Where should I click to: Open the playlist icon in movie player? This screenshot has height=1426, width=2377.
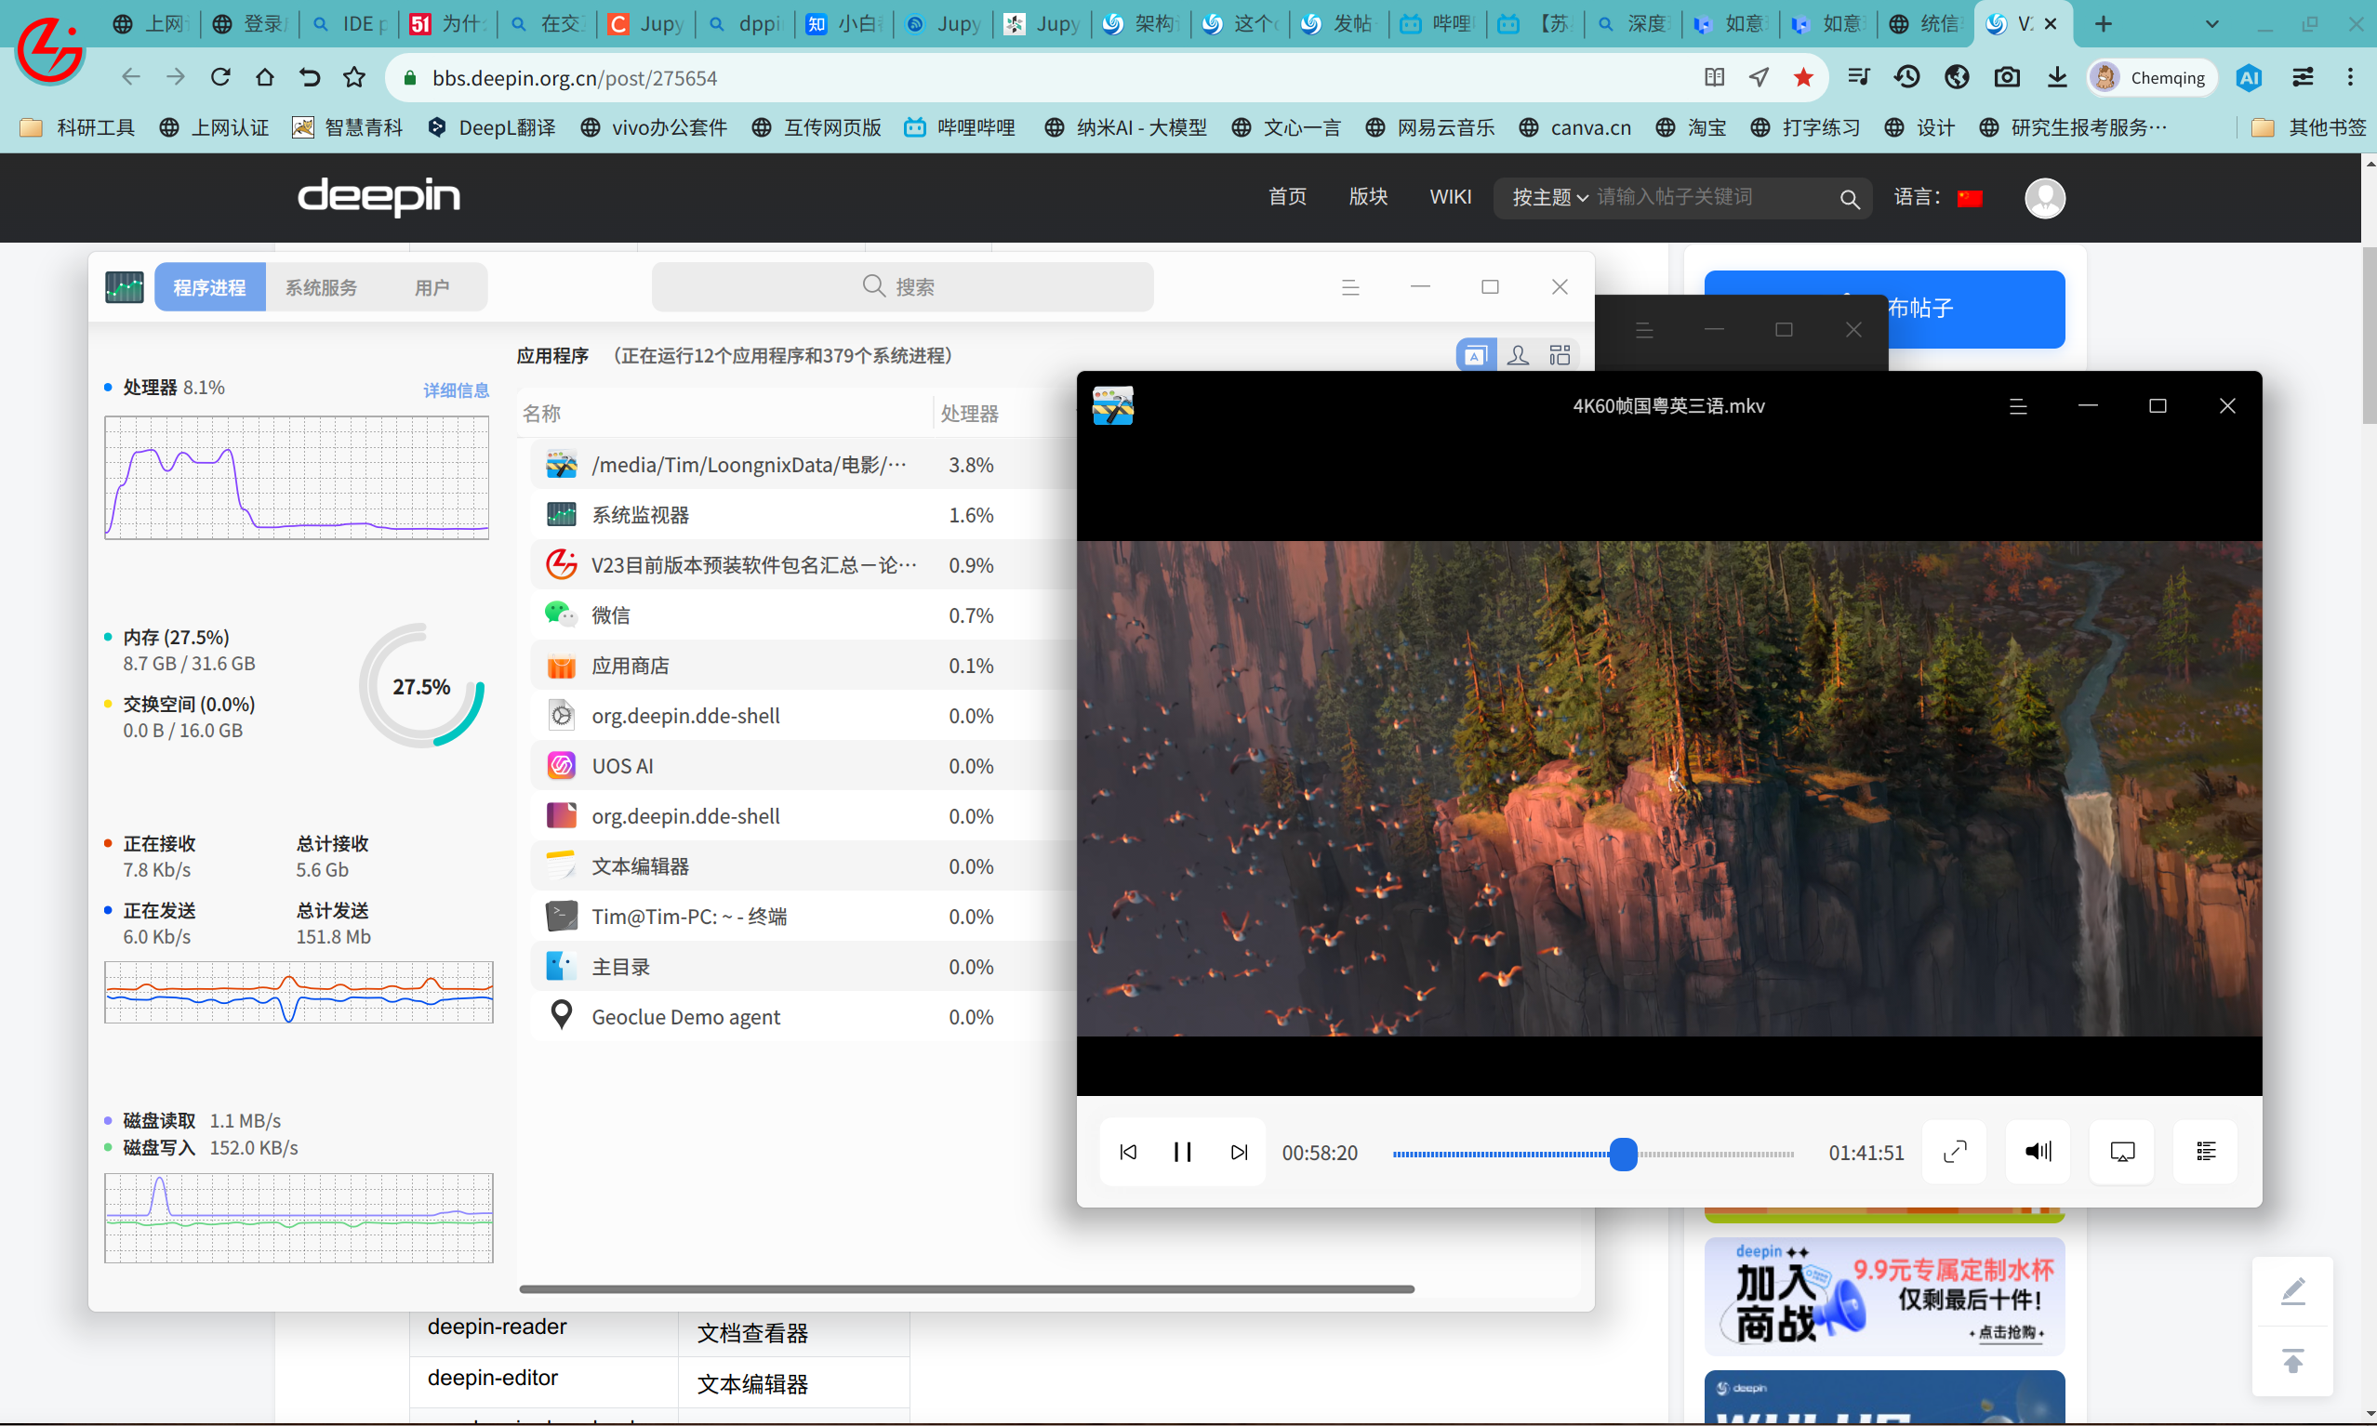click(x=2206, y=1151)
